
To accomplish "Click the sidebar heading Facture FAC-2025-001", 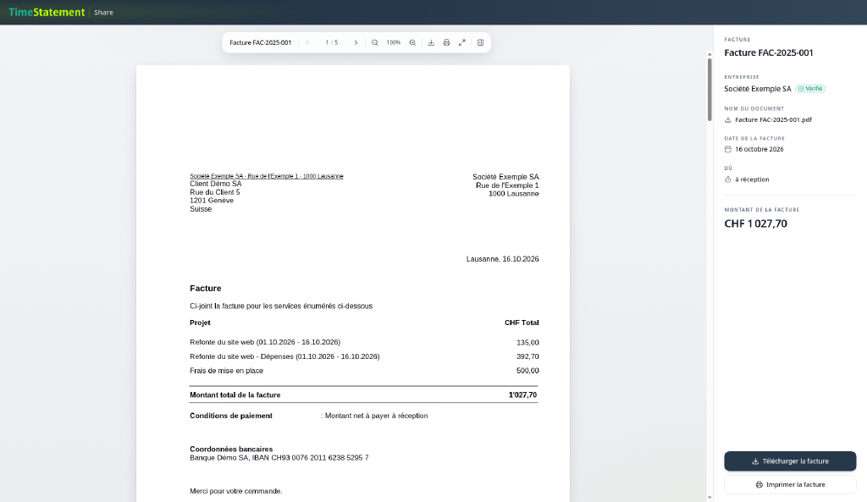I will click(x=769, y=53).
